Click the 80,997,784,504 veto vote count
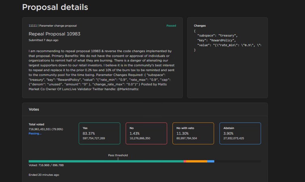 click(x=187, y=138)
